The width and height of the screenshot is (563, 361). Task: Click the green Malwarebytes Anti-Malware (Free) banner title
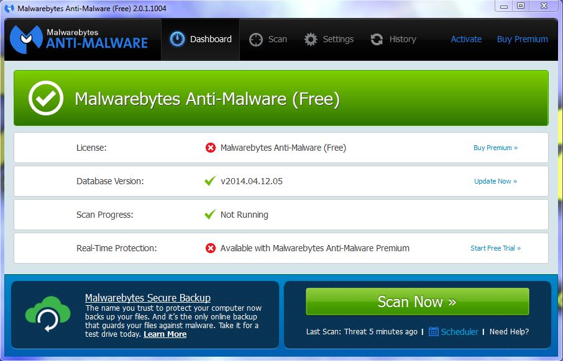click(x=207, y=99)
